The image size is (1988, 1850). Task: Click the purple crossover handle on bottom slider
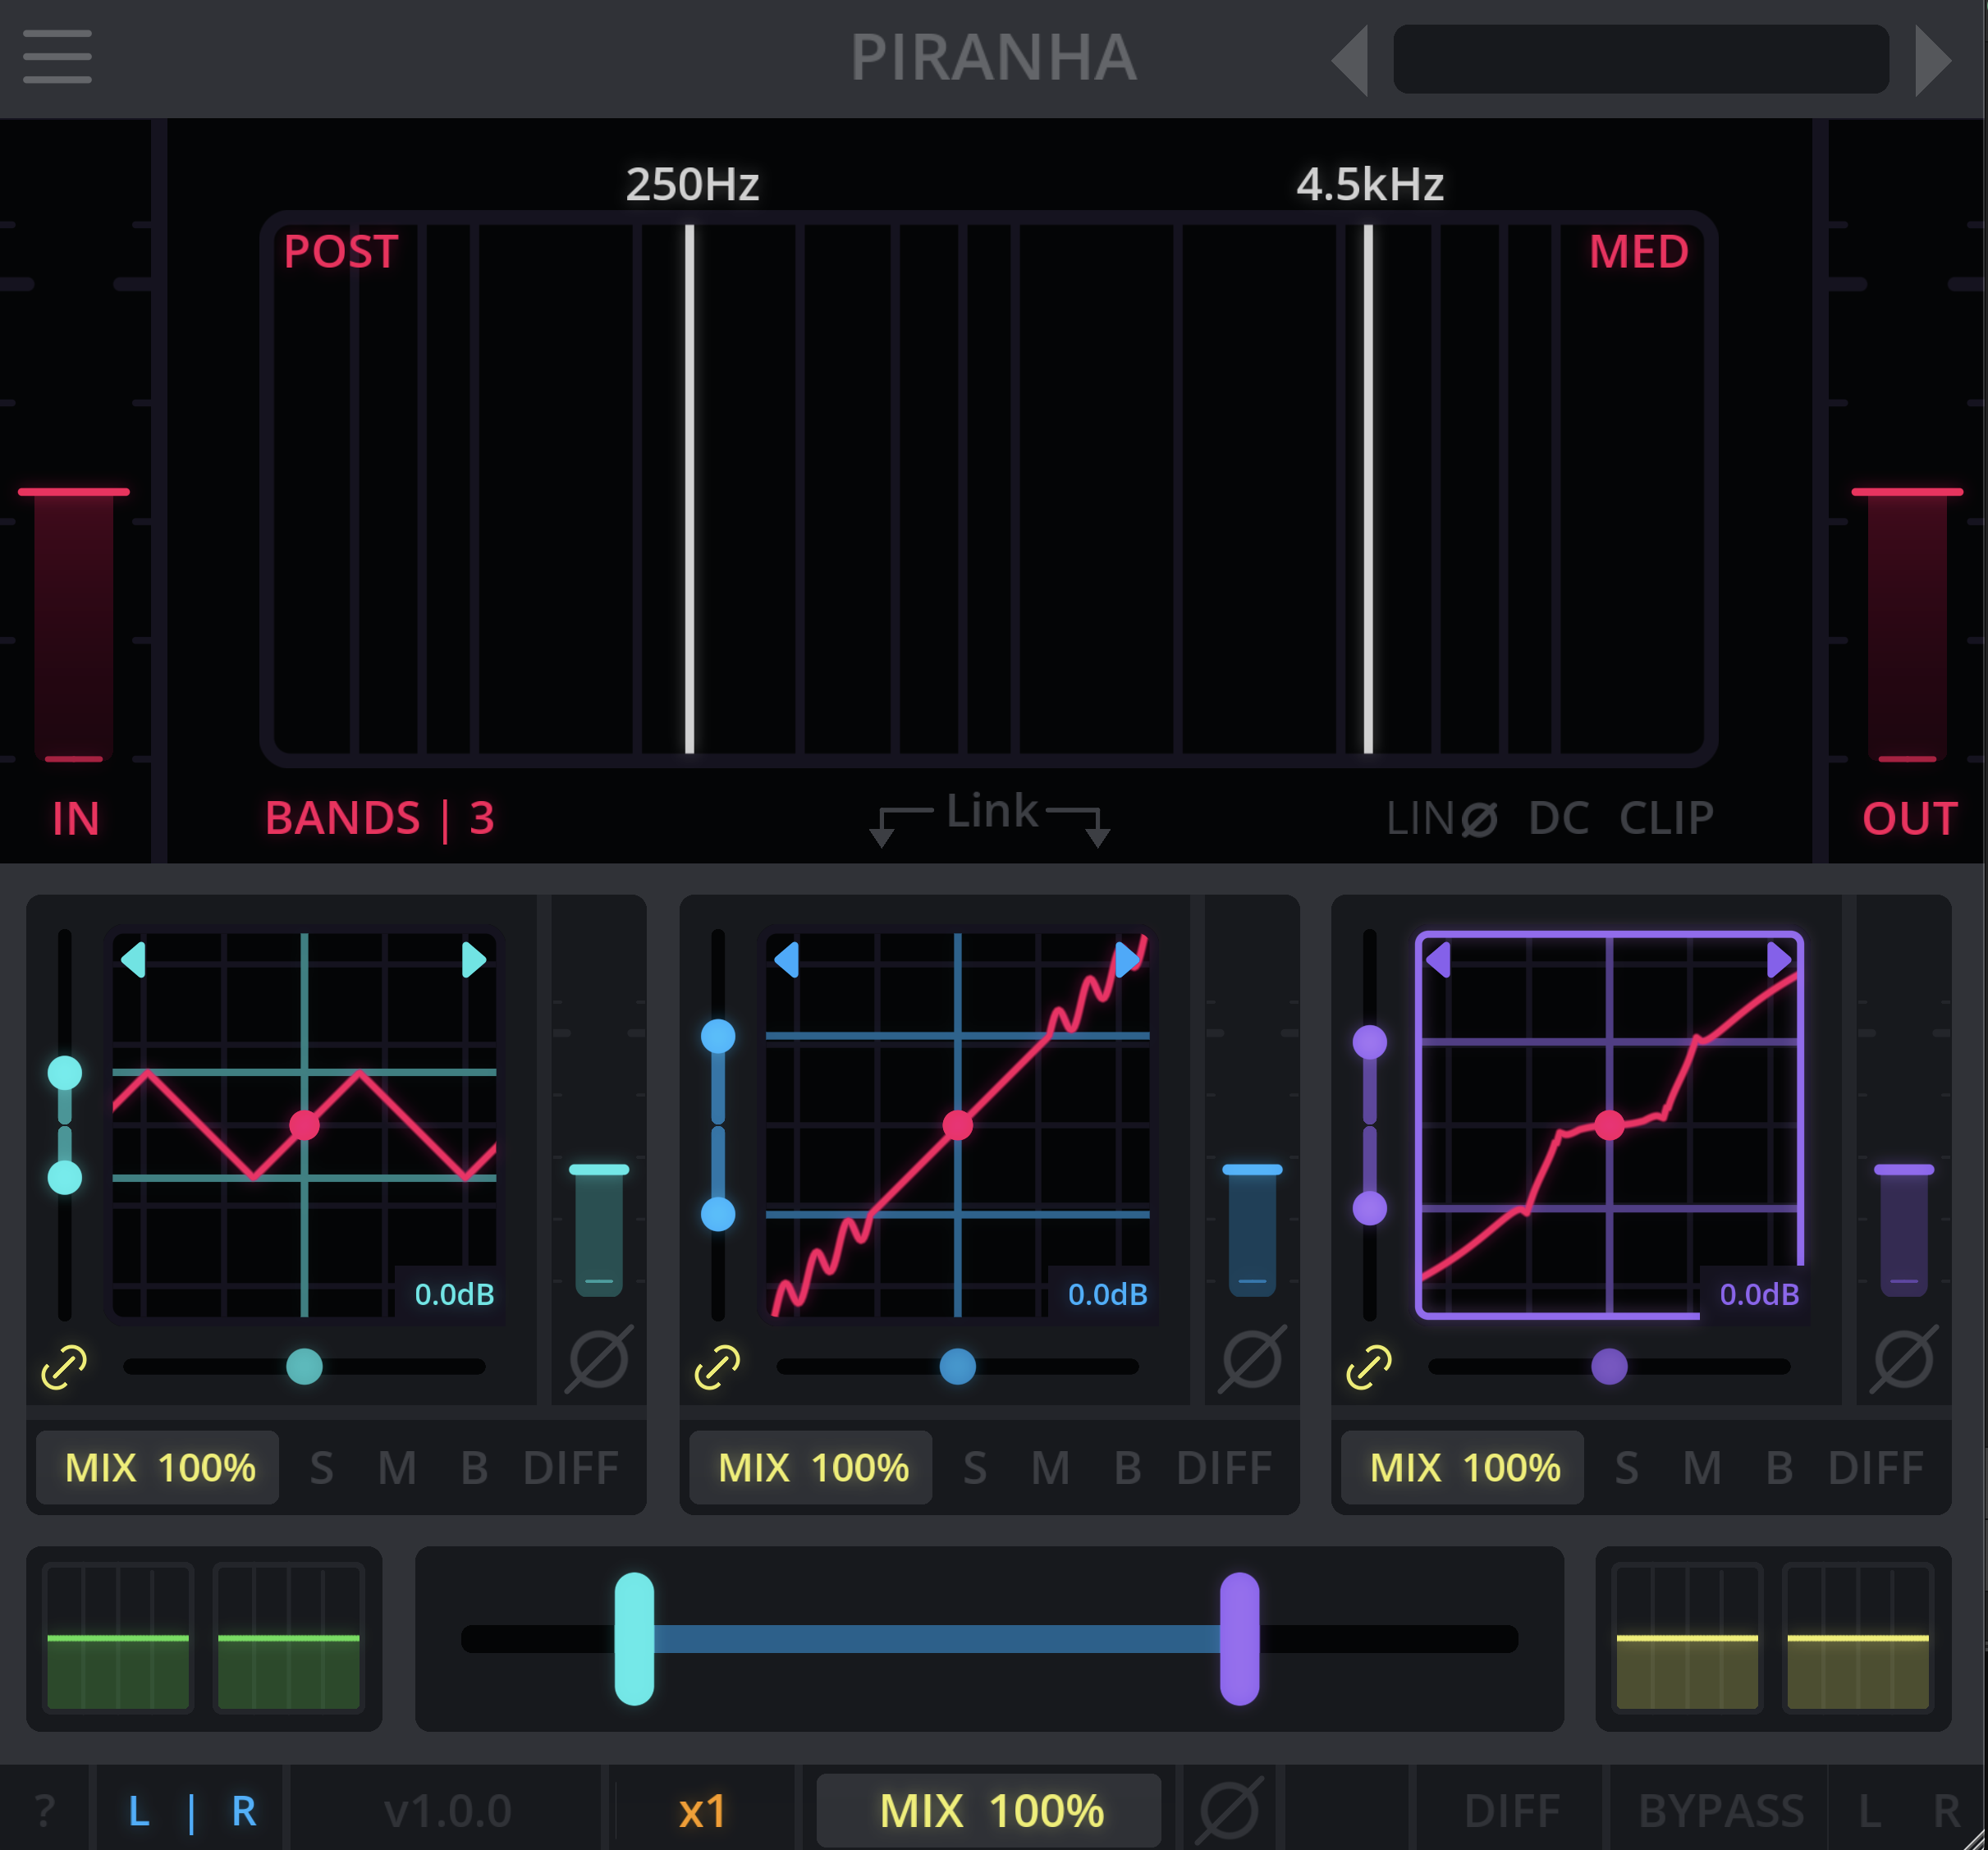point(1240,1639)
